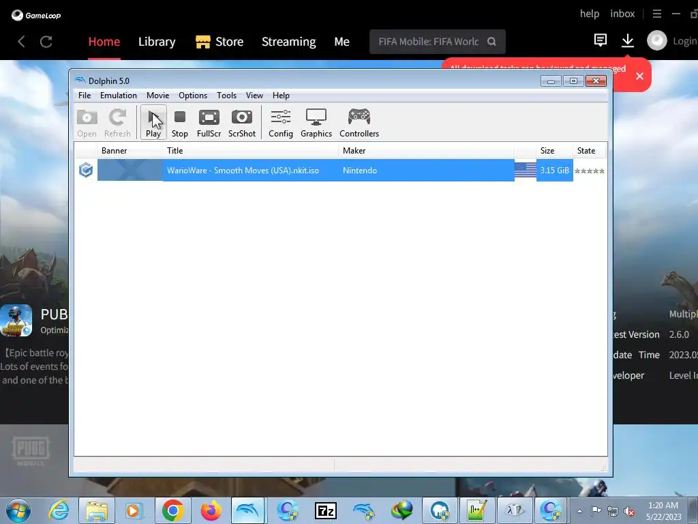The width and height of the screenshot is (698, 524).
Task: Click the Nintendo maker cell
Action: (x=360, y=170)
